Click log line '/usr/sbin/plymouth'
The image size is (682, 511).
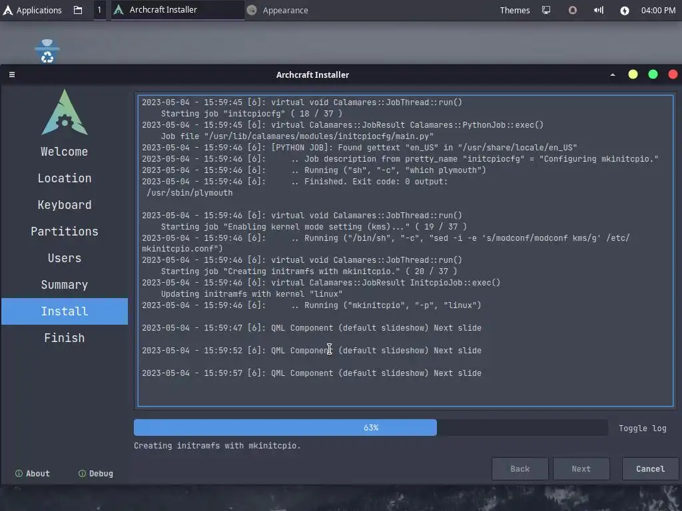pos(190,193)
